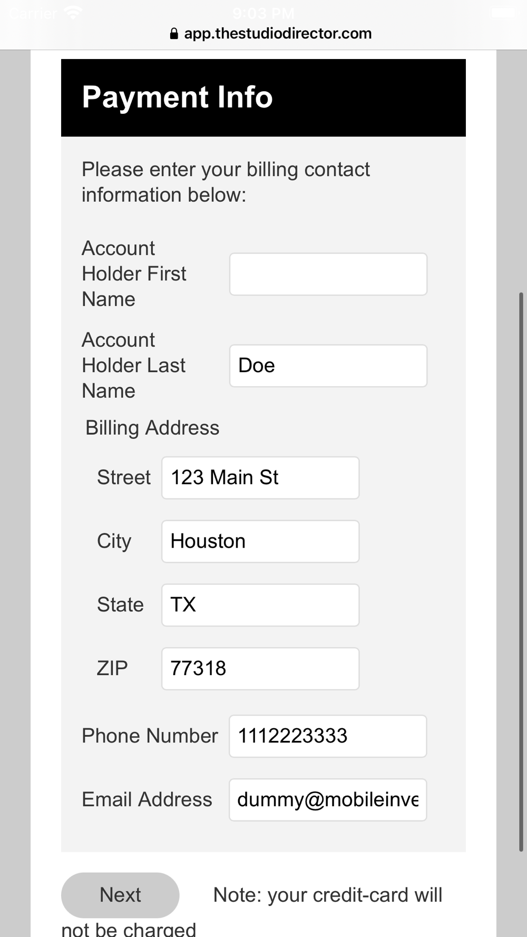527x937 pixels.
Task: Tap the Billing Address label
Action: tap(152, 428)
